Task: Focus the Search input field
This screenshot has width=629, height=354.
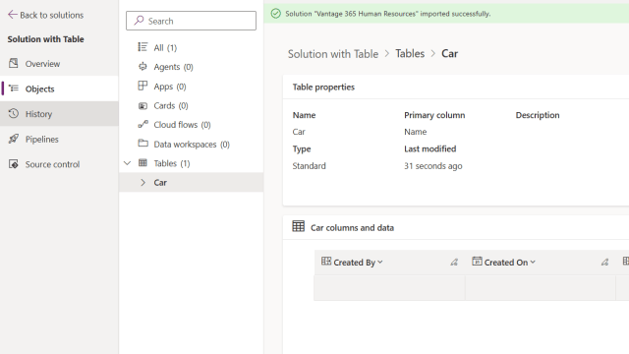Action: pyautogui.click(x=191, y=21)
